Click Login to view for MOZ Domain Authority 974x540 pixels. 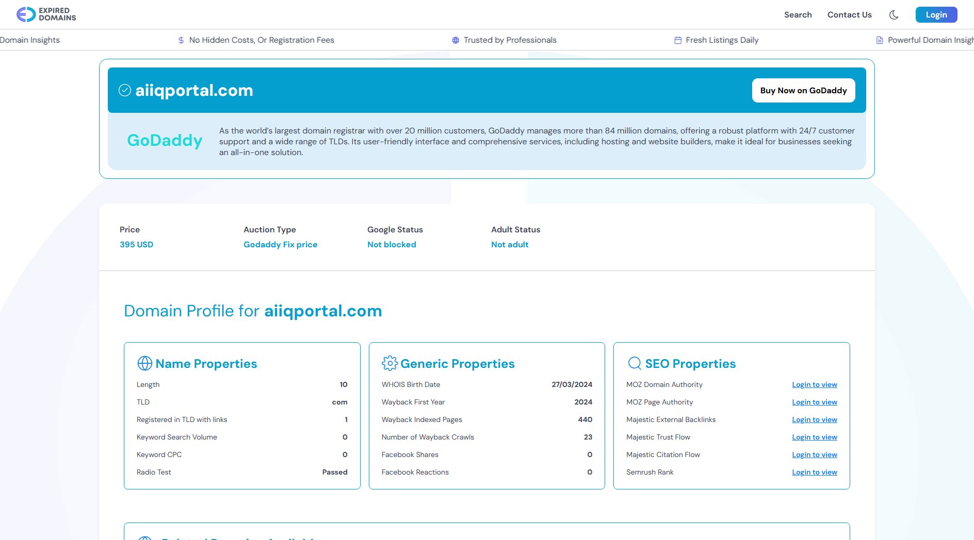point(814,385)
